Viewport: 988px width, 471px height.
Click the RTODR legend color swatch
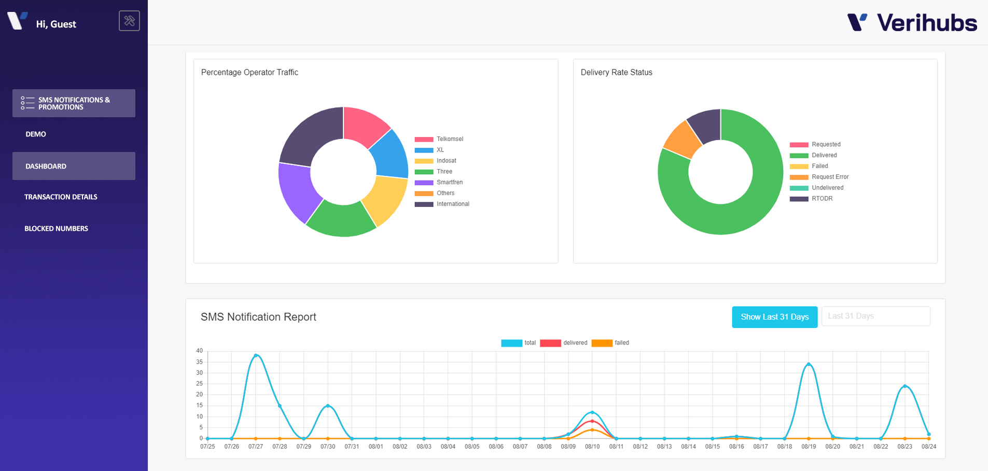(x=799, y=199)
